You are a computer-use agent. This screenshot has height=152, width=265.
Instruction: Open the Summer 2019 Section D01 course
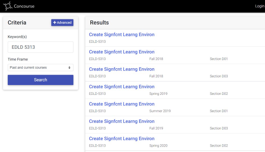click(x=121, y=104)
